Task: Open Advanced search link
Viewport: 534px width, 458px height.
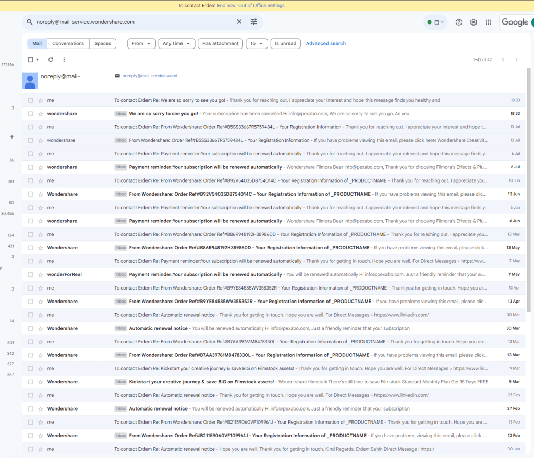Action: 325,44
